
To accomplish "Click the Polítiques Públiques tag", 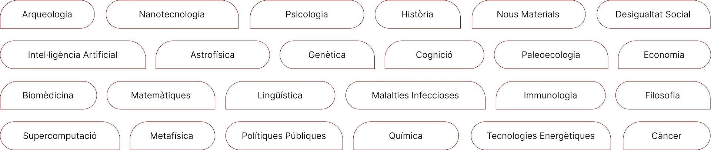I will click(x=284, y=136).
